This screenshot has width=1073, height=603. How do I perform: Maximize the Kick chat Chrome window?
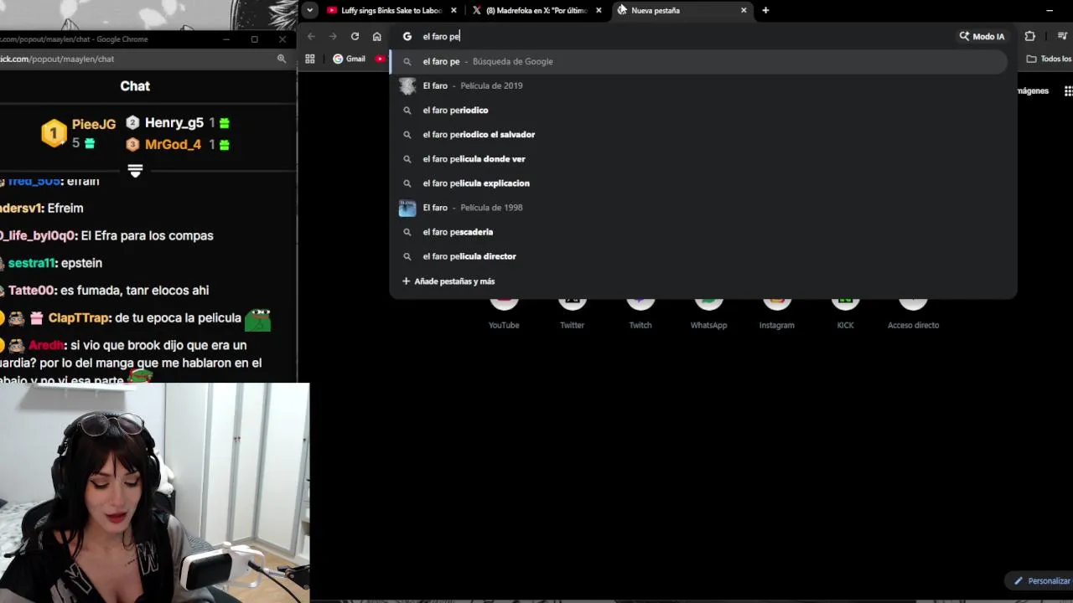[254, 39]
